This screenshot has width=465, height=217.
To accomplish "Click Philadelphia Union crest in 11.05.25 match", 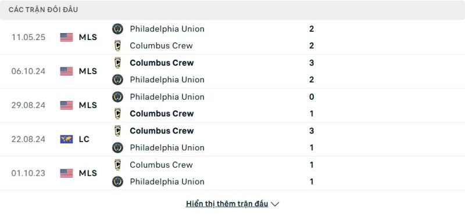I will click(117, 28).
